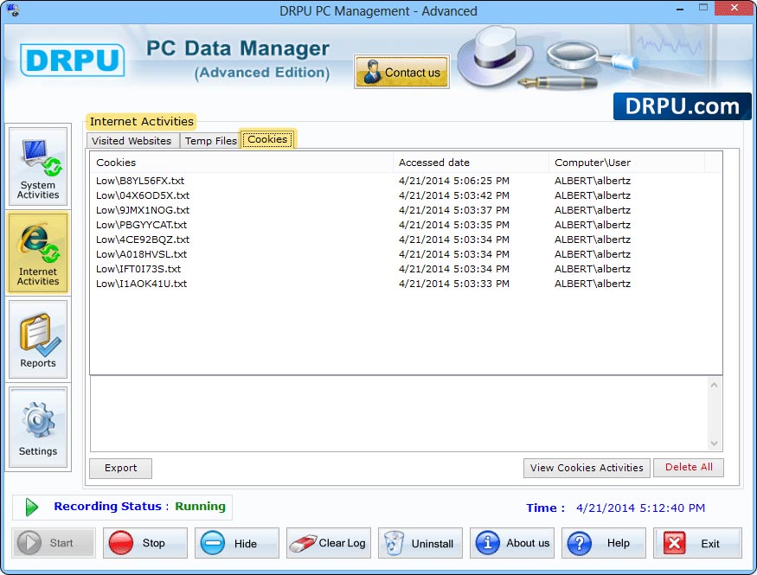Click ALBERT\albertz in the B8YL56FX row

pos(593,181)
